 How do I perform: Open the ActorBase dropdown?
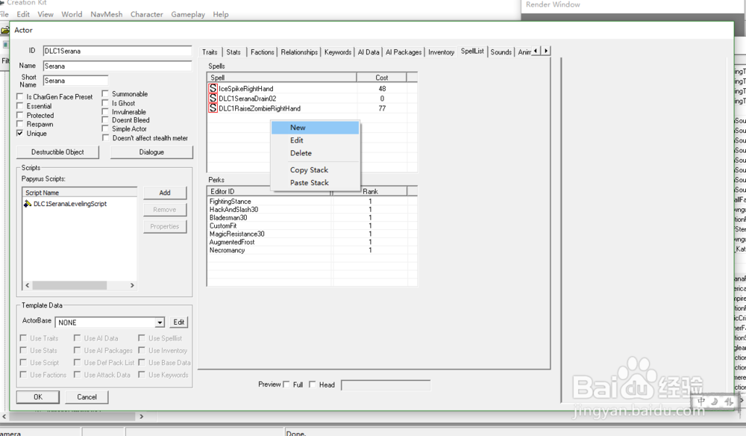pyautogui.click(x=160, y=323)
